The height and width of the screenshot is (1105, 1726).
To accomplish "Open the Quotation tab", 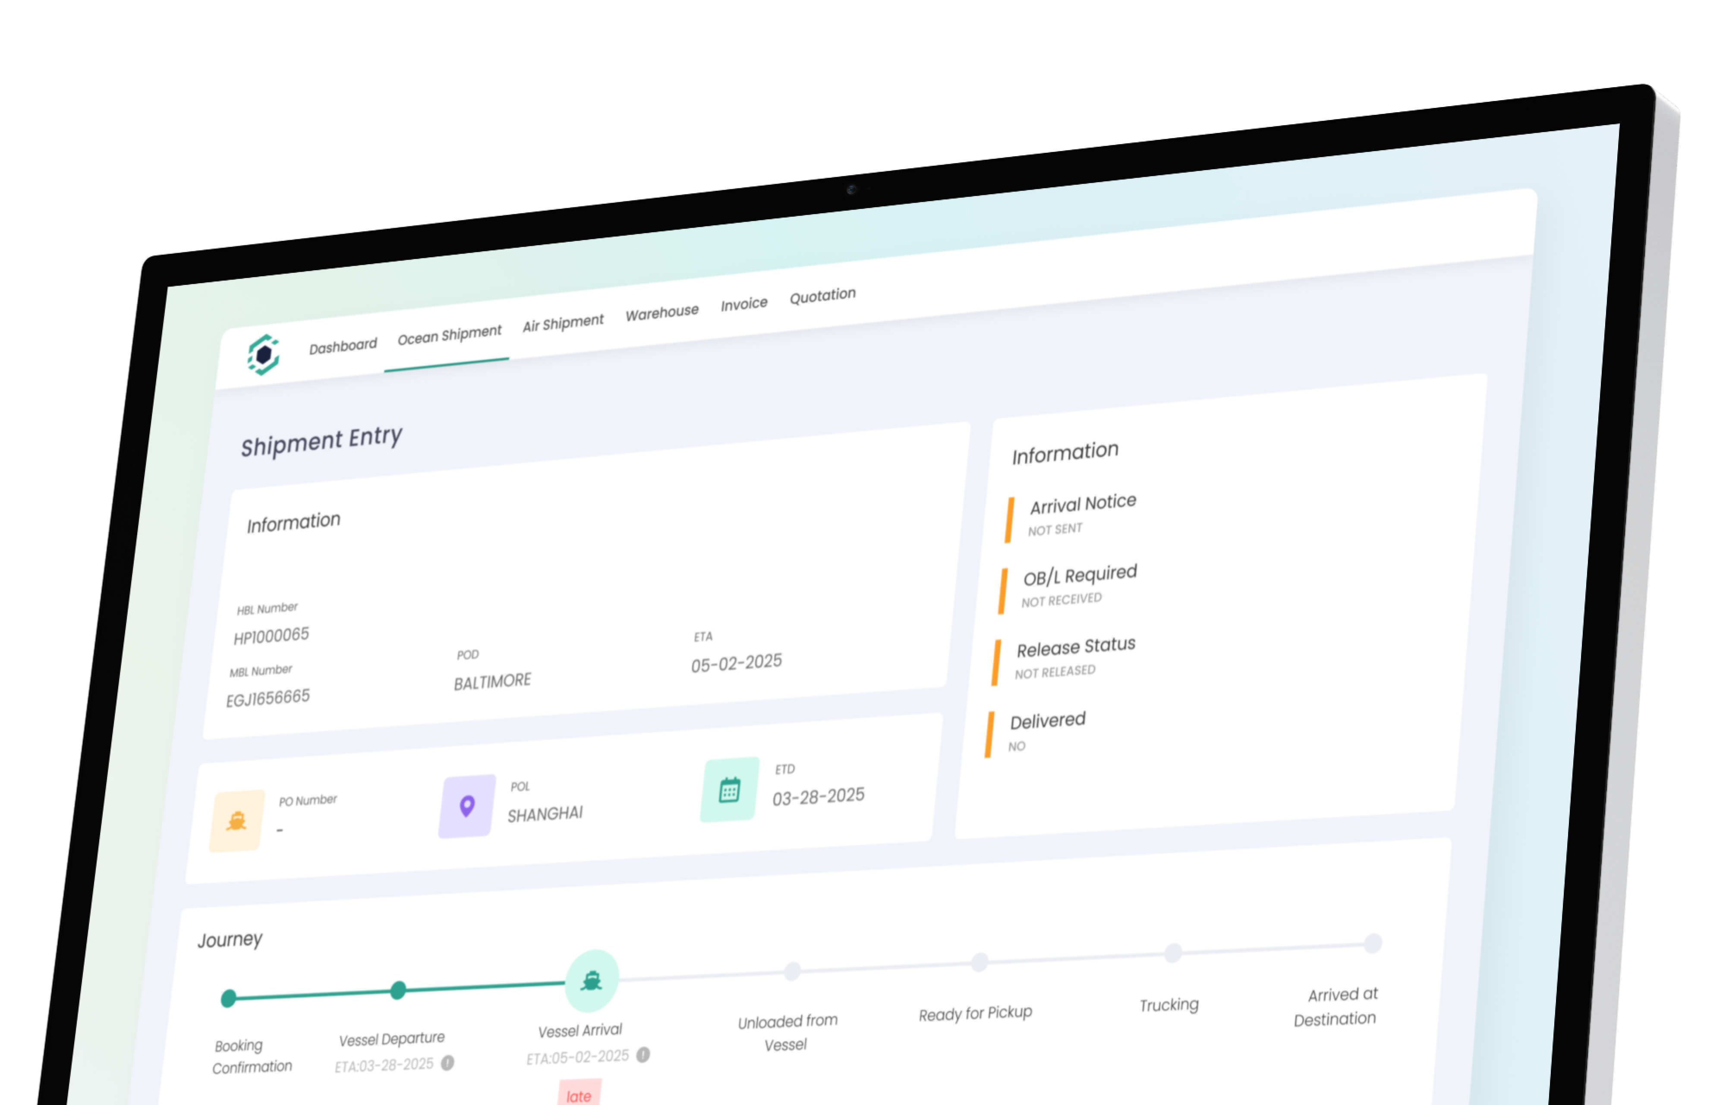I will click(x=822, y=295).
